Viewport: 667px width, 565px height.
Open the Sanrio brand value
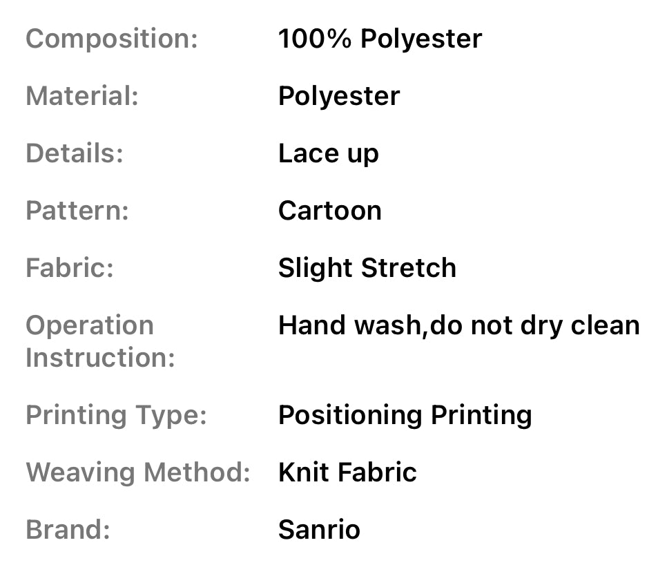[319, 530]
